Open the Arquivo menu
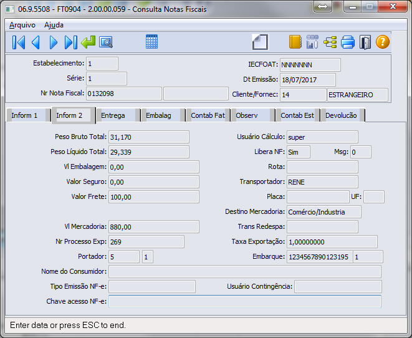412x338 pixels. coord(22,25)
